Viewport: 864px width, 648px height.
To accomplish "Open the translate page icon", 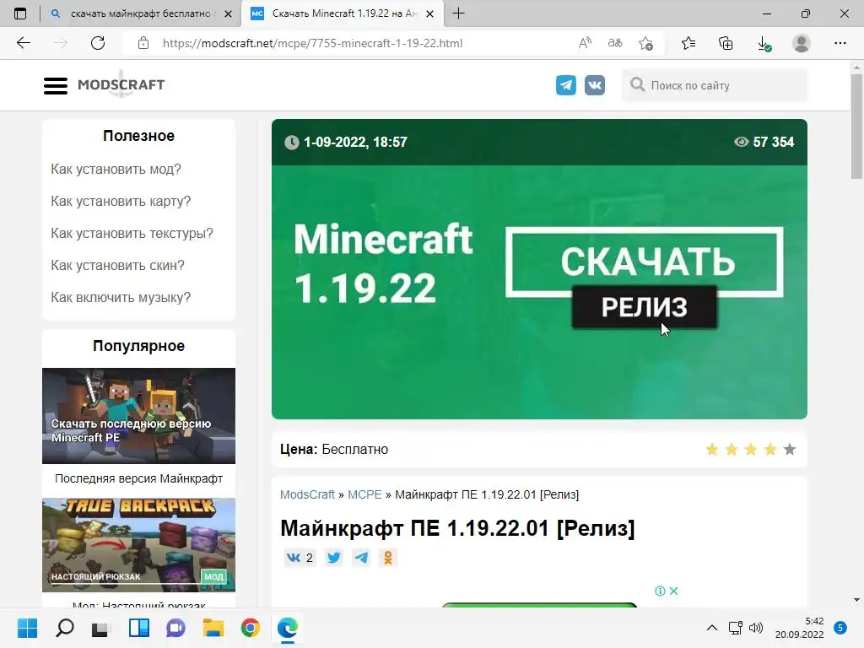I will [615, 43].
